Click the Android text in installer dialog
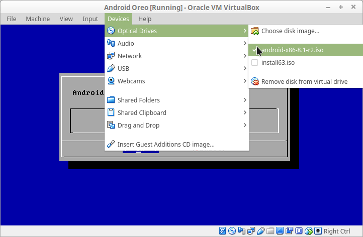The height and width of the screenshot is (237, 363). [88, 92]
